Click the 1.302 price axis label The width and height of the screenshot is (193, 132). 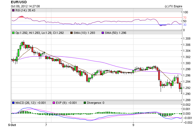[187, 57]
